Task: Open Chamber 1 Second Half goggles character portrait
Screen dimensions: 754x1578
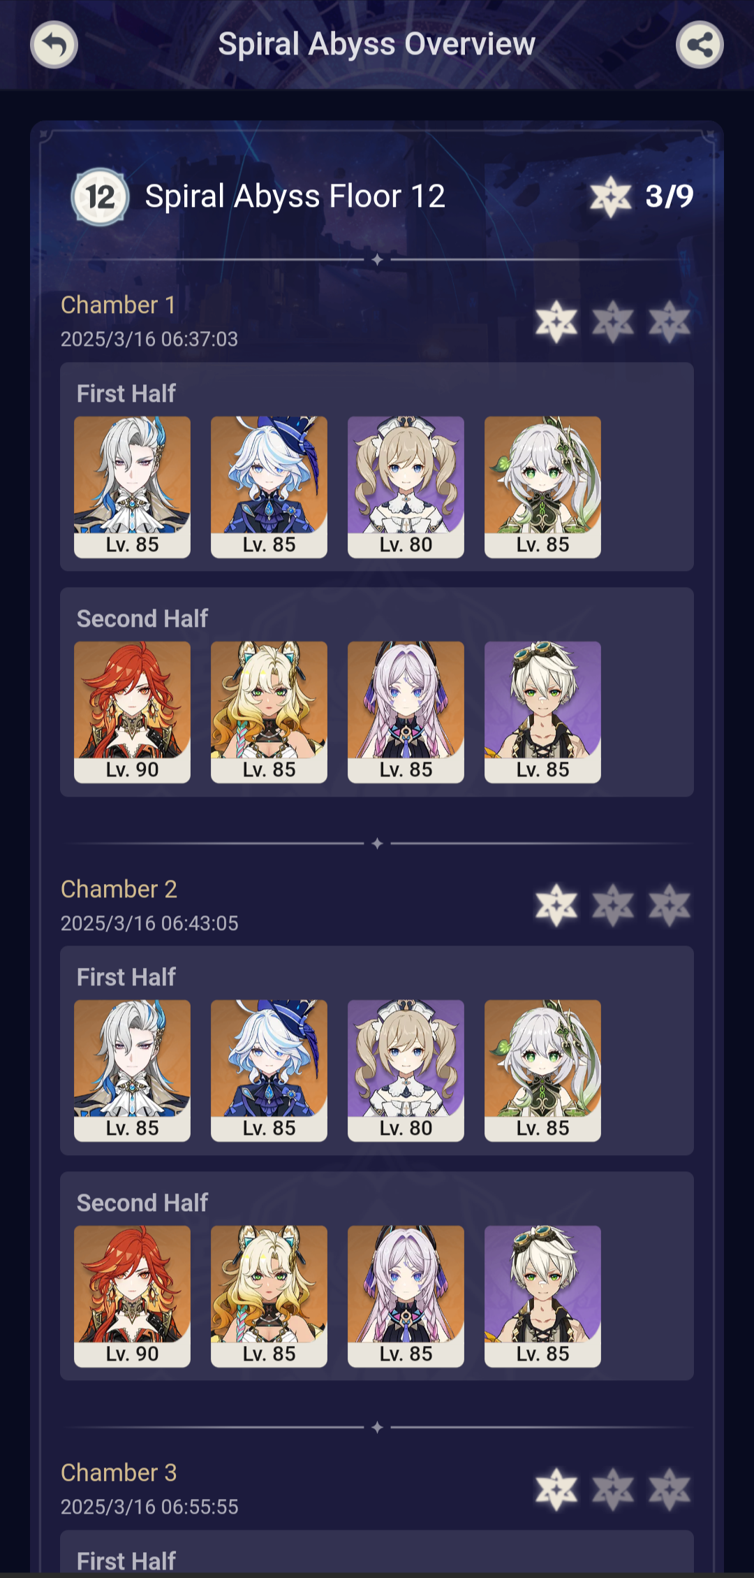Action: [542, 712]
